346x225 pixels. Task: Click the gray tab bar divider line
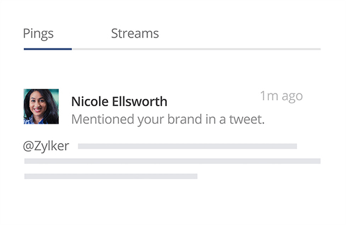(x=197, y=49)
